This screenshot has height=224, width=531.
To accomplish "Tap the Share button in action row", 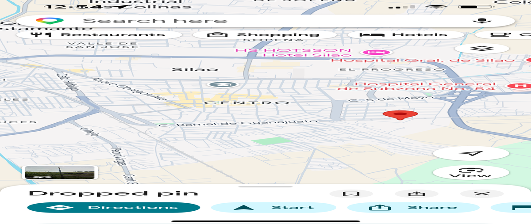I will [413, 208].
